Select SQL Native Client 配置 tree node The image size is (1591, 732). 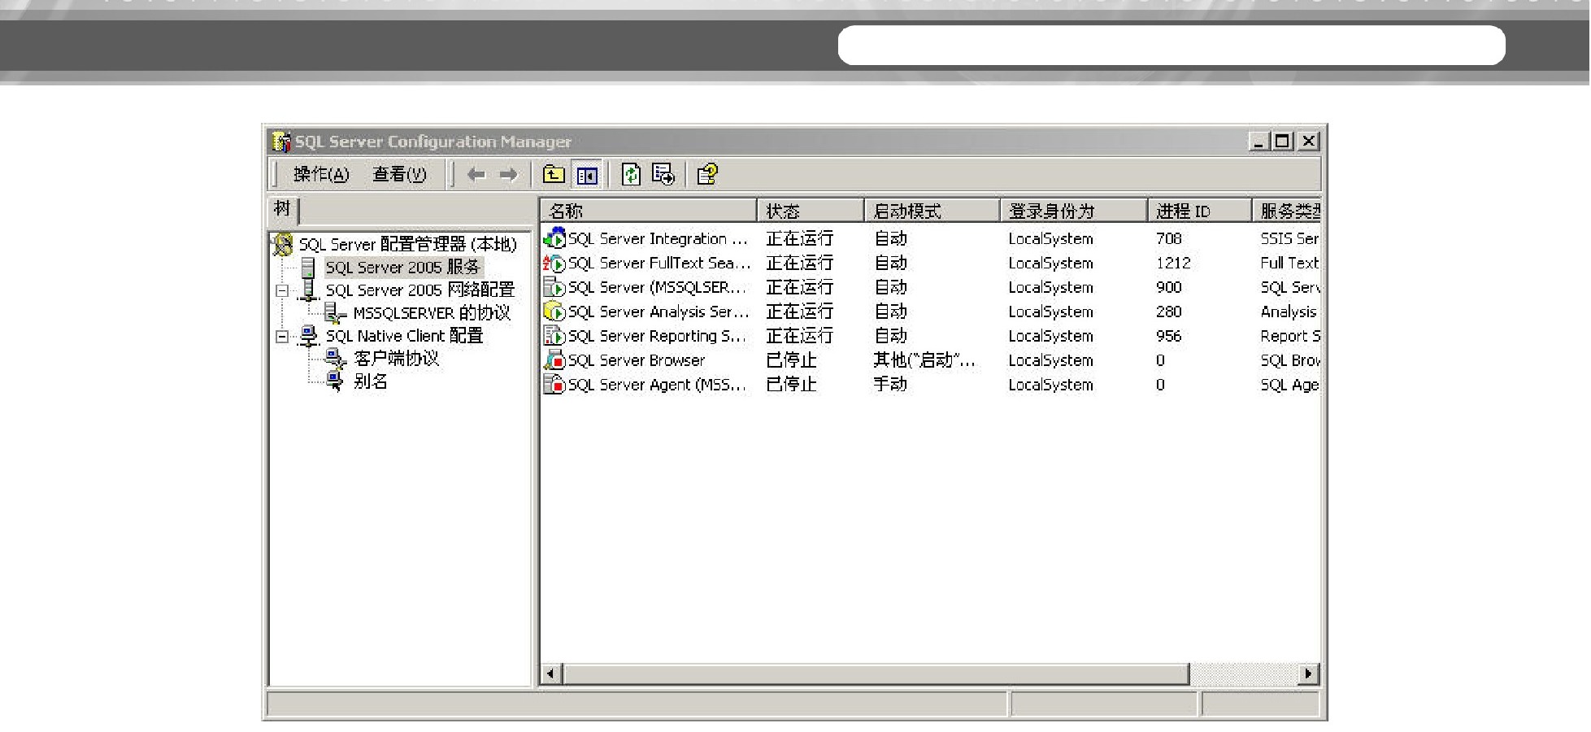[404, 335]
